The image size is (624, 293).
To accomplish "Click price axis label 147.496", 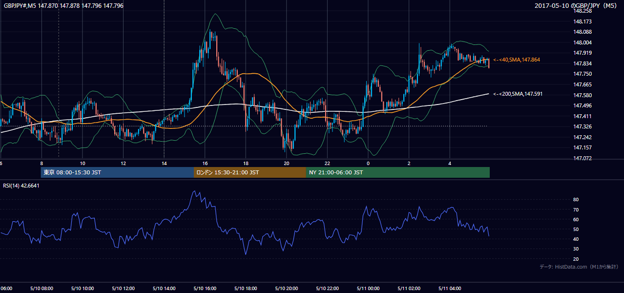I will click(583, 105).
